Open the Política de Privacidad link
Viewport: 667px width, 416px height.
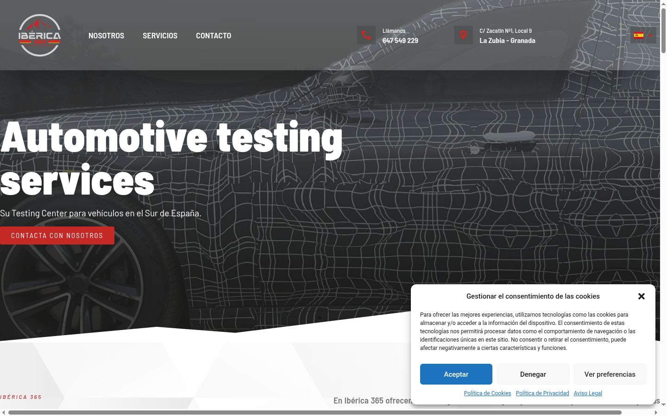point(542,393)
